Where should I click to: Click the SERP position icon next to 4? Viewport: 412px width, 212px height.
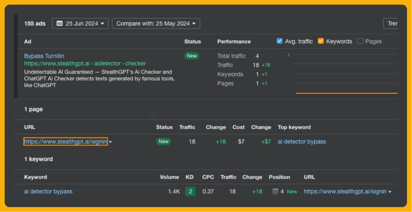(275, 191)
